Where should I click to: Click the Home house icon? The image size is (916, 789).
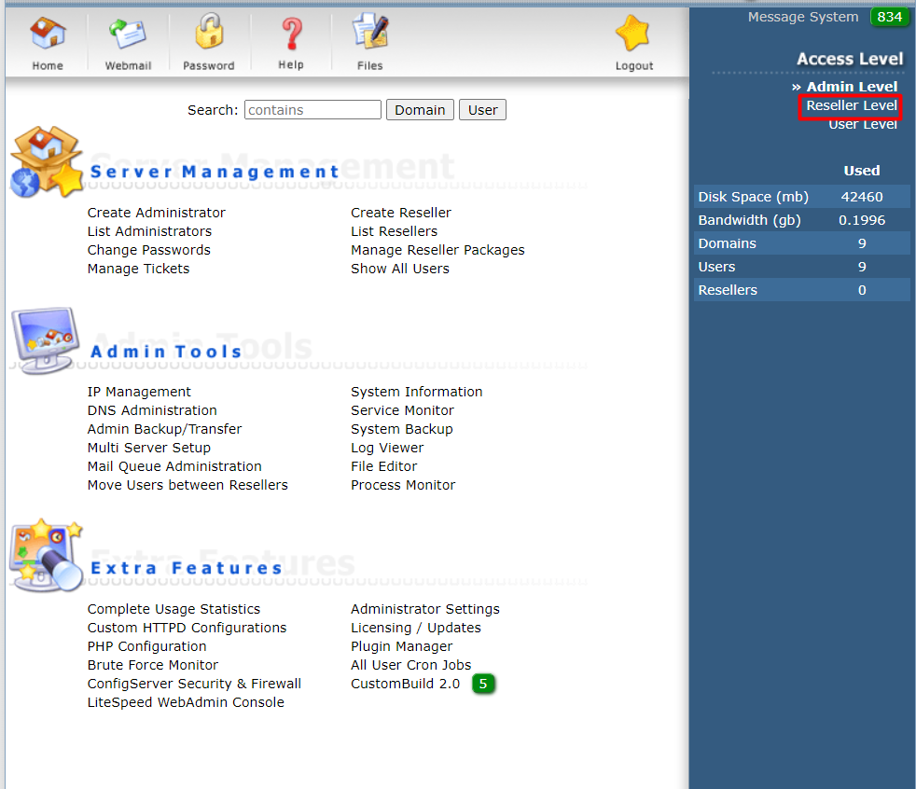coord(48,35)
